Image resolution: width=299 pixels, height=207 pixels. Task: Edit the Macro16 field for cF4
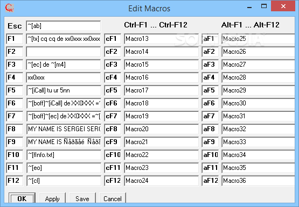(161, 77)
